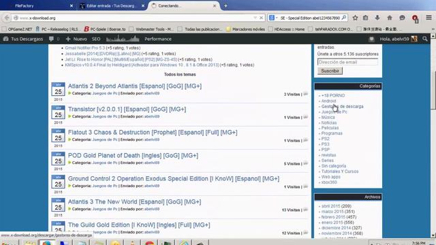Click the stats graph in admin bar

tap(123, 39)
